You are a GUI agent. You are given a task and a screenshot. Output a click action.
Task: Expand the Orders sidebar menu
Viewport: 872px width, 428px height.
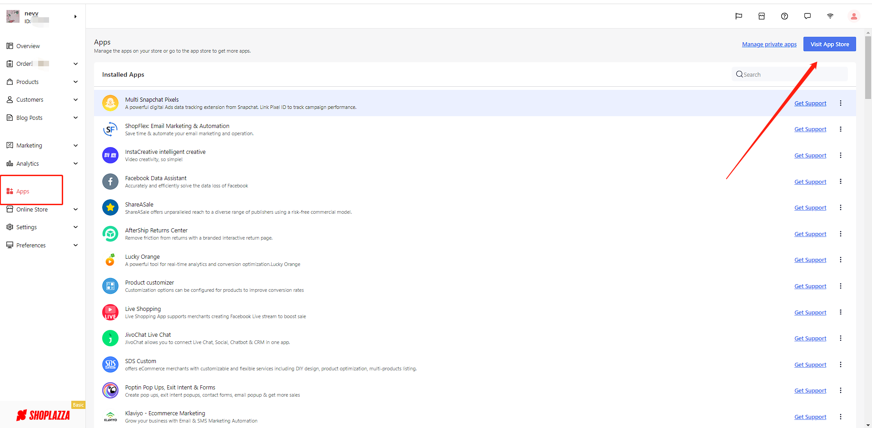pos(75,64)
